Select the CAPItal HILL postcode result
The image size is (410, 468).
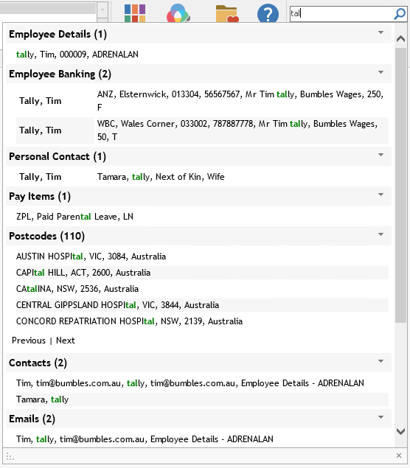point(202,273)
